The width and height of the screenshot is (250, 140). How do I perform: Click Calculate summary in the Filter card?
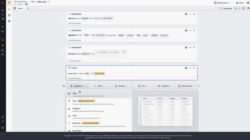[x=75, y=79]
